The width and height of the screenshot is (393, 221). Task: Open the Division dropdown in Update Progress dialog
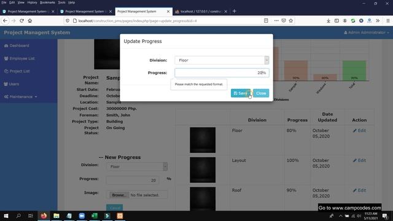click(222, 60)
